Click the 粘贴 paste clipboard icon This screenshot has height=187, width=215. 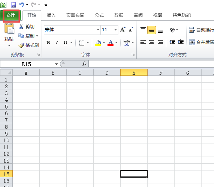coord(9,29)
